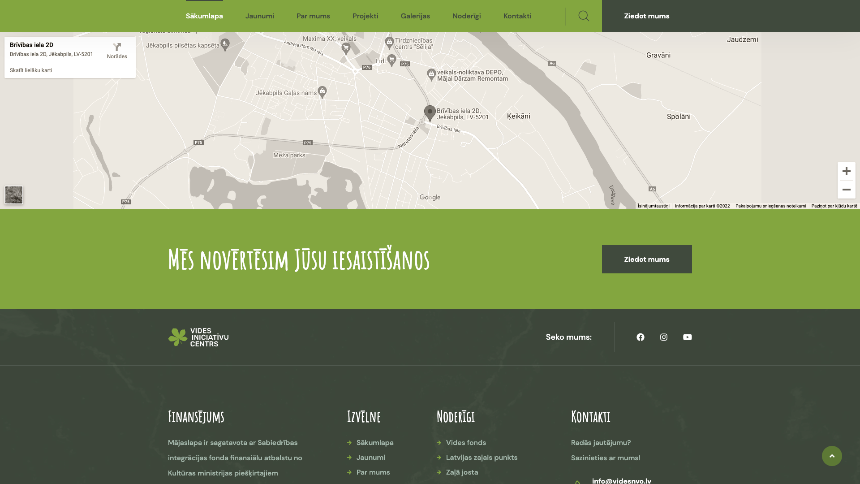
Task: Go to the Projekti menu item
Action: (365, 16)
